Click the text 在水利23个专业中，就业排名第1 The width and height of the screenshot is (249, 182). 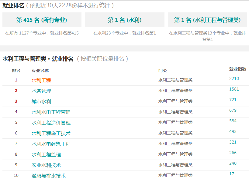(125, 33)
